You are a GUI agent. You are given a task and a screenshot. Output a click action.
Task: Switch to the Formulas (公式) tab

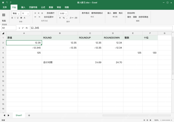coord(43,7)
